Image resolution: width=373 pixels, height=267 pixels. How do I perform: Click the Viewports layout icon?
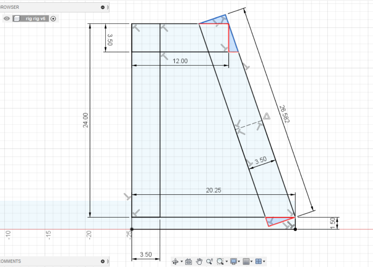click(x=258, y=261)
